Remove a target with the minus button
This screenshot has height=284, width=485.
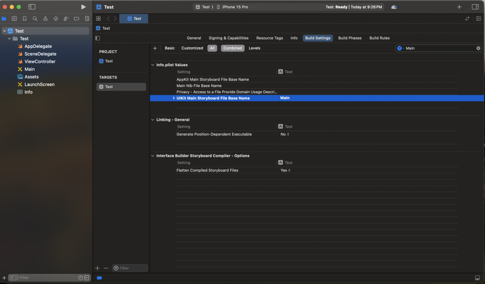[106, 268]
